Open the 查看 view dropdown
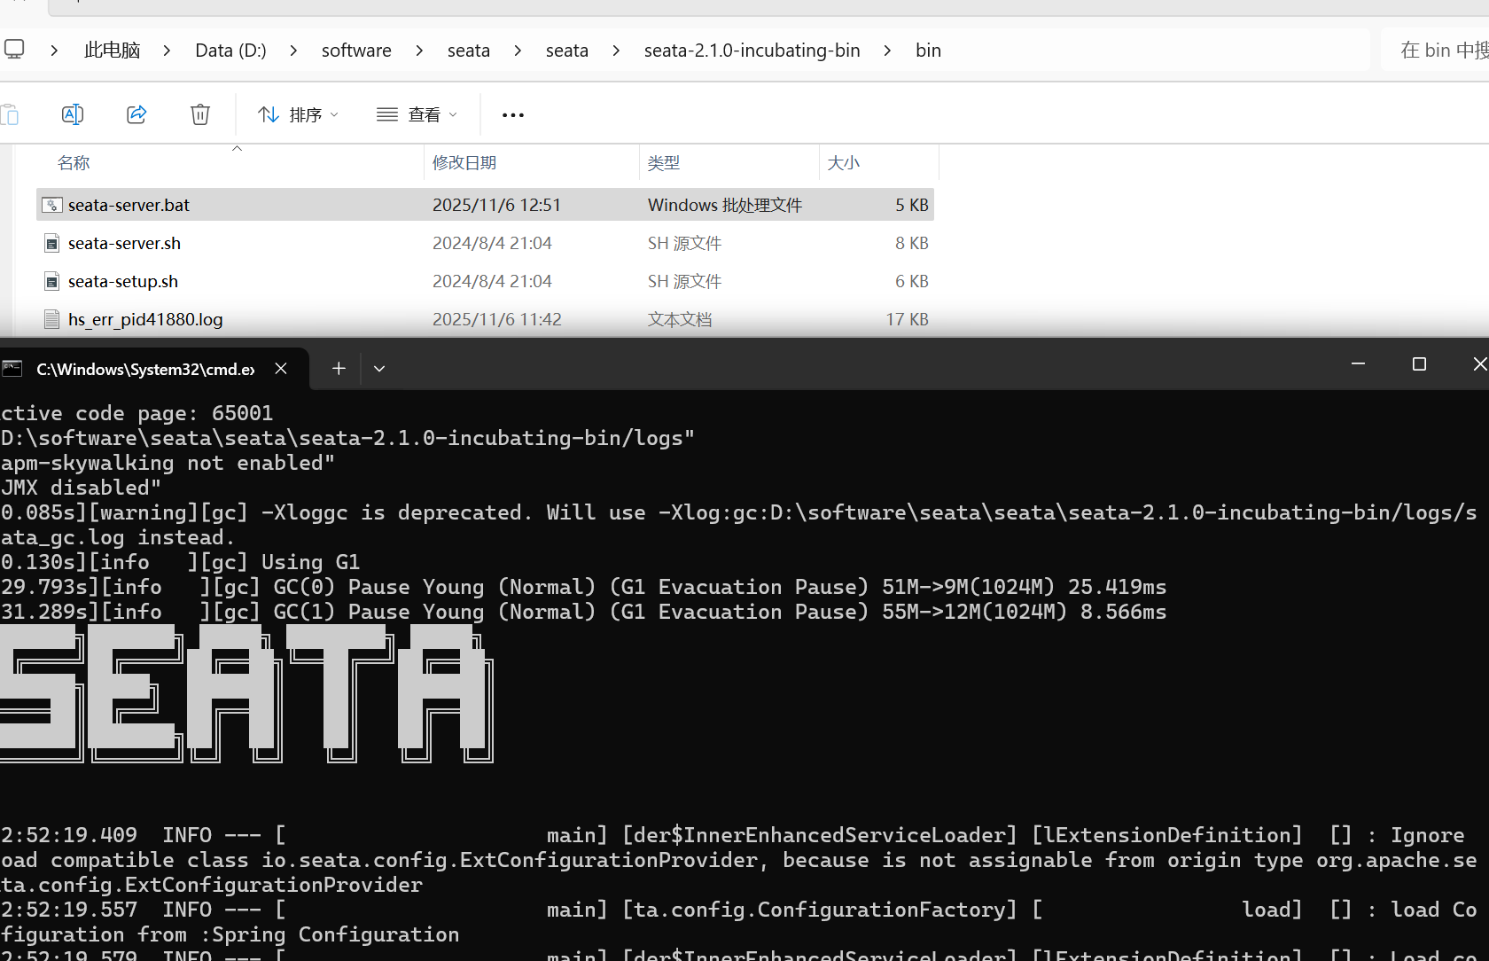 pos(417,115)
